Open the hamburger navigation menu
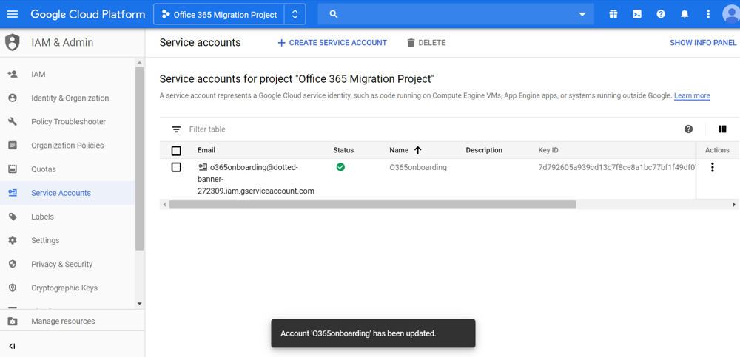The height and width of the screenshot is (357, 740). coord(13,14)
